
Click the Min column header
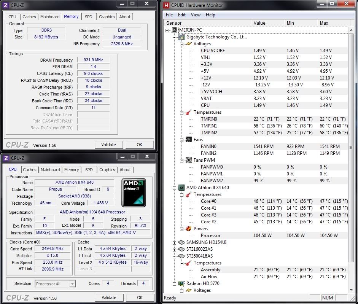[301, 23]
